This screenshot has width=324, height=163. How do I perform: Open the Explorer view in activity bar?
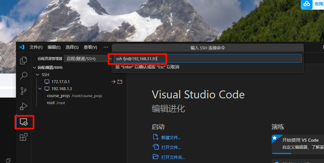point(23,60)
